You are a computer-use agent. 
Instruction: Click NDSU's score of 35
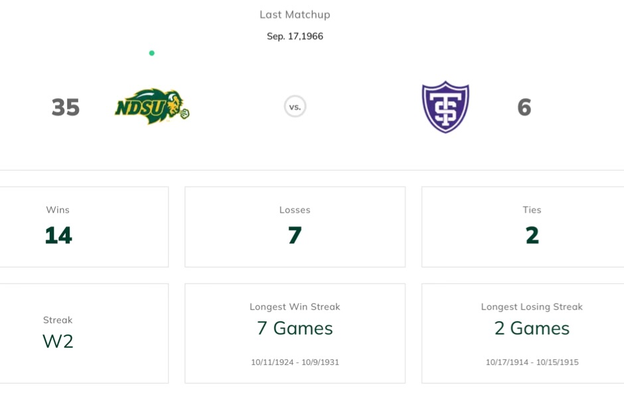point(66,108)
